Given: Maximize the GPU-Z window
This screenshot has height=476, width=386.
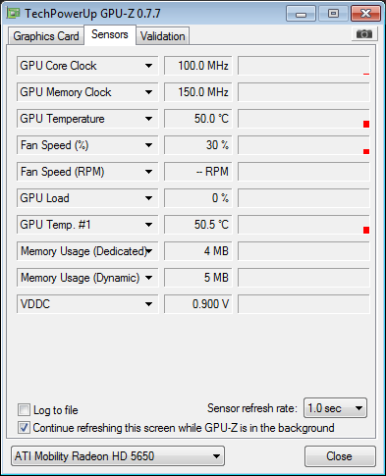Looking at the screenshot, I should [333, 14].
